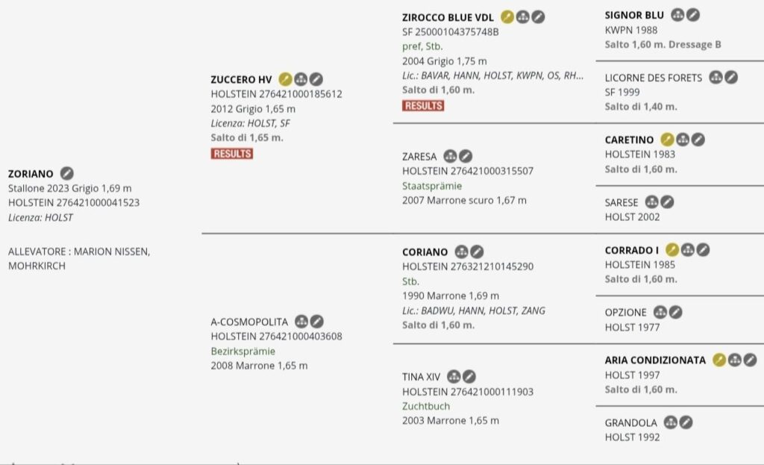Open the ZIROCCO BLUE VDL horse name link

point(448,18)
